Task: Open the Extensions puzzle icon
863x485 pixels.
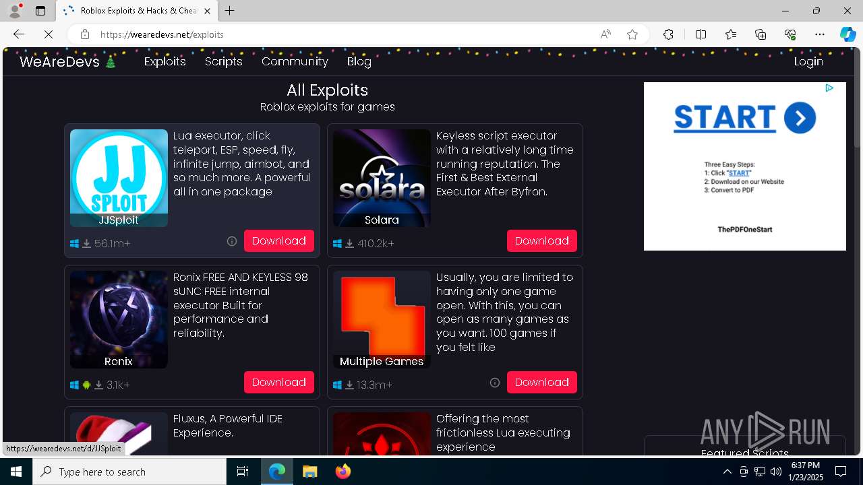Action: click(x=668, y=34)
